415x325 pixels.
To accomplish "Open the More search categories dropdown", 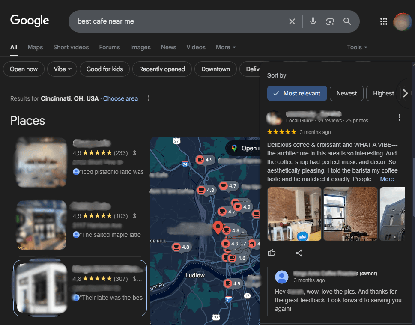I will point(226,47).
